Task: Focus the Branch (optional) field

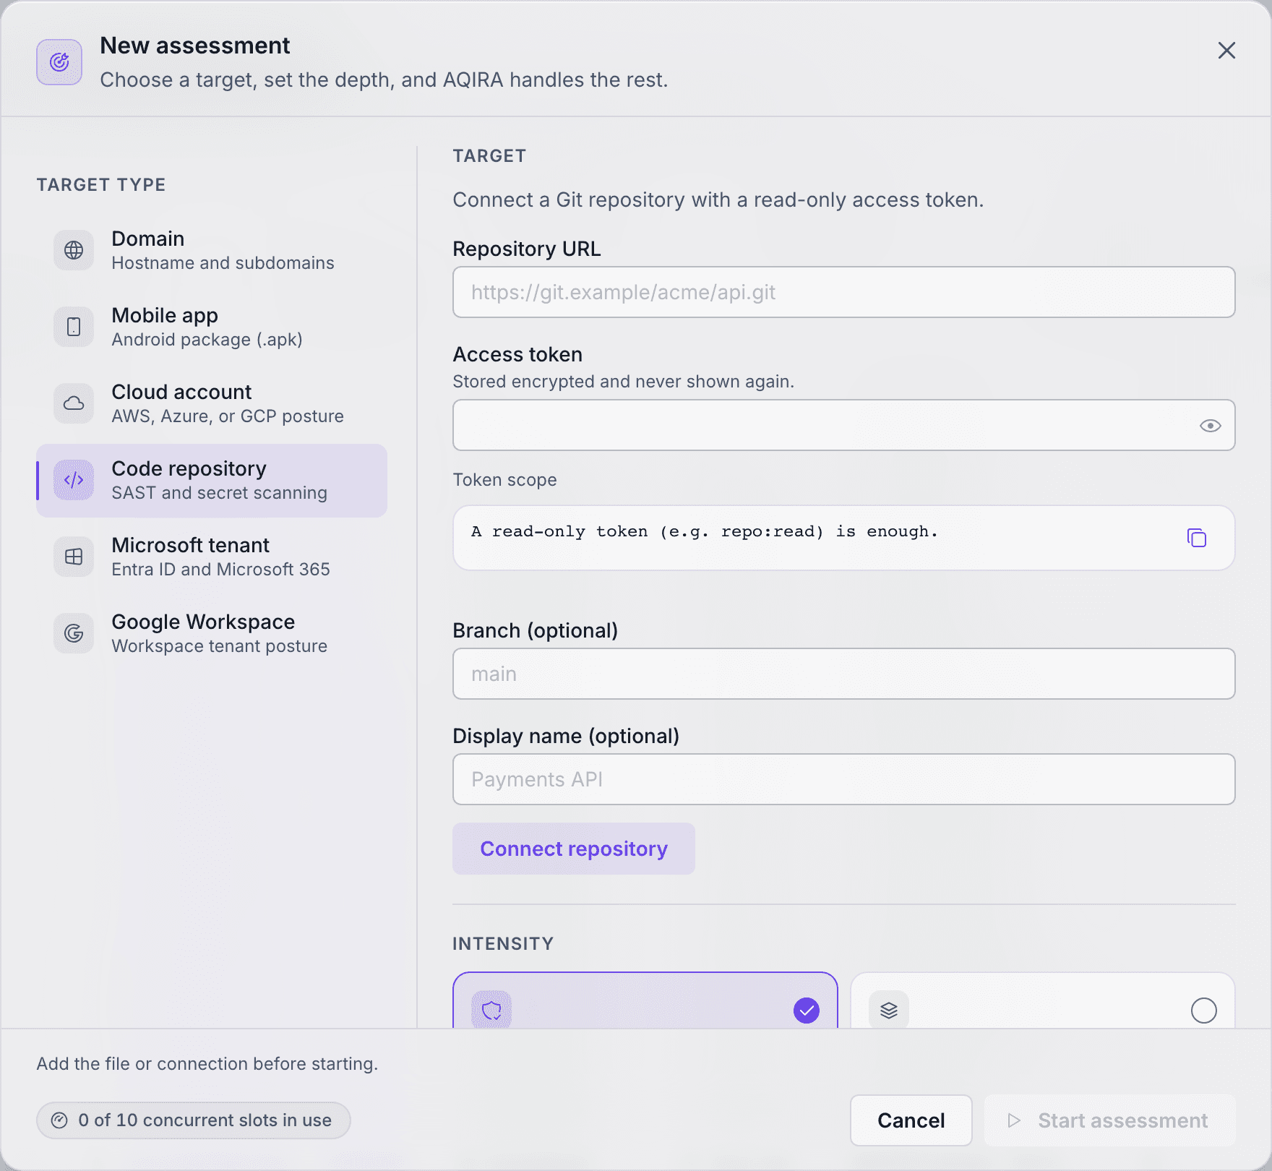Action: pyautogui.click(x=844, y=674)
